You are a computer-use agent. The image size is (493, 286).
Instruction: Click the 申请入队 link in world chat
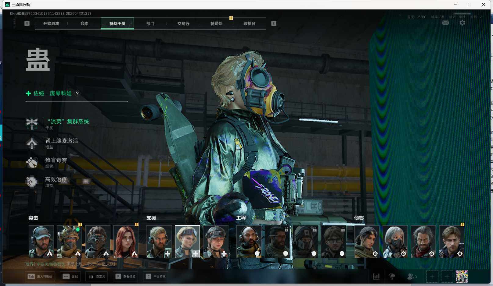pos(106,264)
